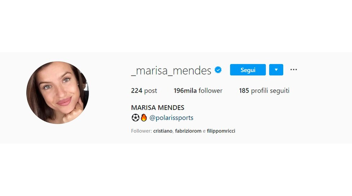This screenshot has height=196, width=352.
Task: Click the fire emoji in bio
Action: coord(144,117)
